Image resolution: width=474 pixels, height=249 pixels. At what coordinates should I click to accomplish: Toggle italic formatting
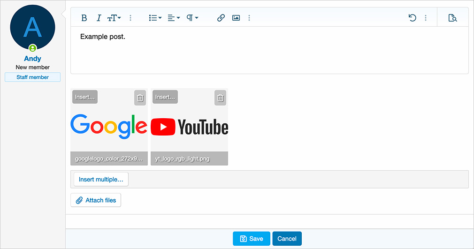(99, 18)
